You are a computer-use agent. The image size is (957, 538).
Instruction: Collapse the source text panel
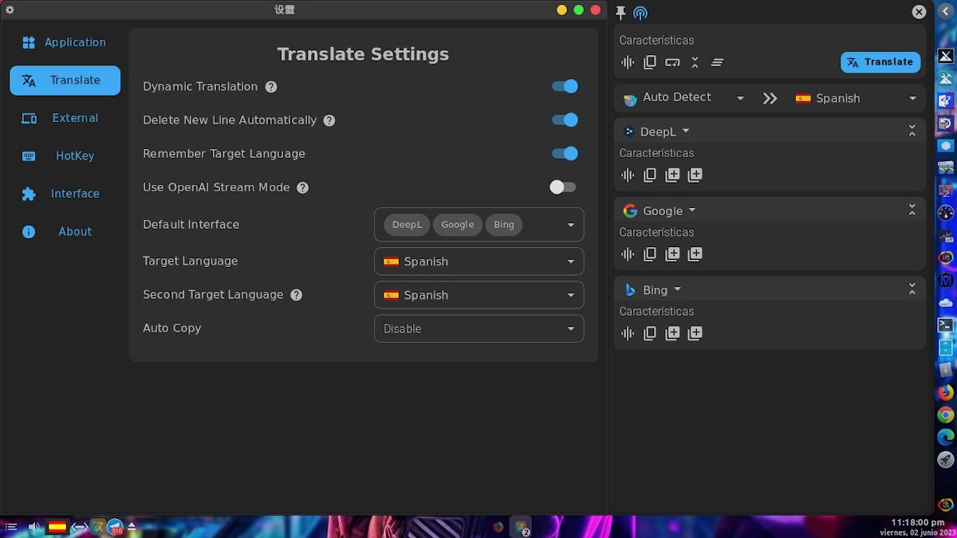[x=695, y=62]
